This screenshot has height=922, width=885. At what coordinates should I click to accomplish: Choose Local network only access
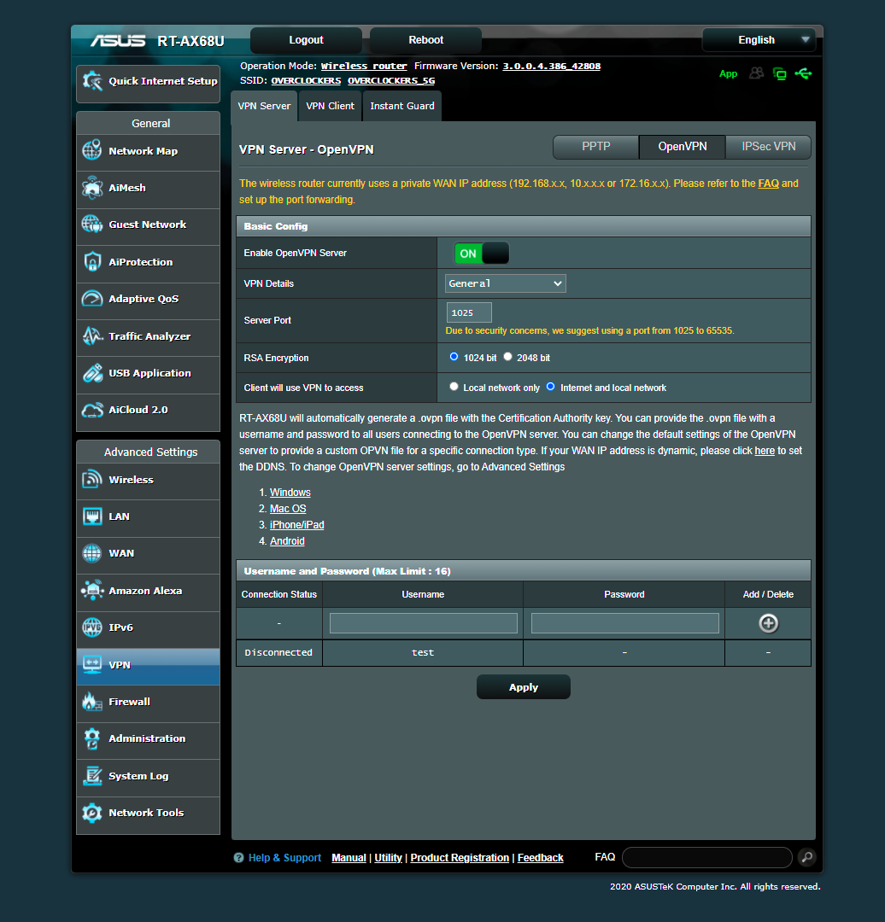pos(454,386)
